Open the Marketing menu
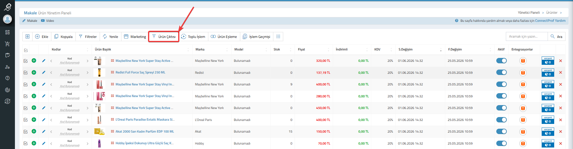Image resolution: width=573 pixels, height=149 pixels. pyautogui.click(x=135, y=36)
